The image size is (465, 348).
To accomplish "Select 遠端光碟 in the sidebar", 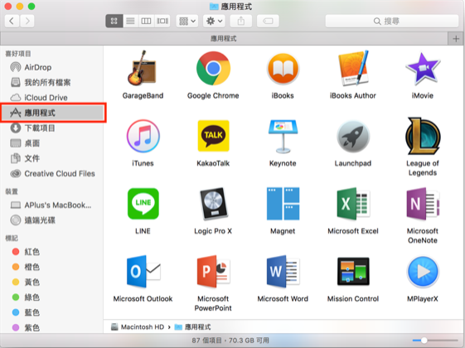I will [52, 220].
